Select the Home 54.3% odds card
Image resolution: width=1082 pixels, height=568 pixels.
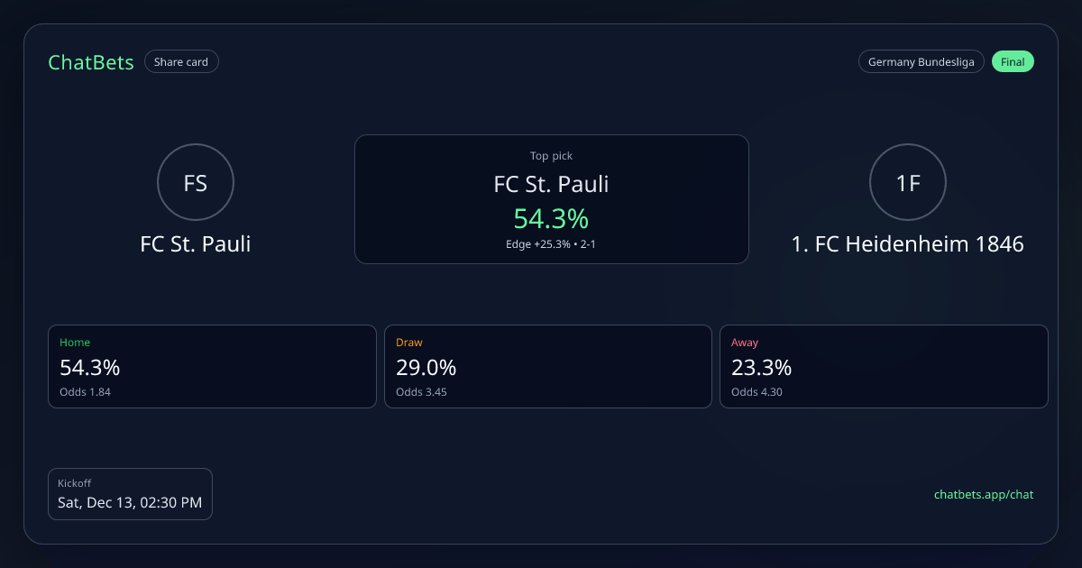pyautogui.click(x=212, y=366)
